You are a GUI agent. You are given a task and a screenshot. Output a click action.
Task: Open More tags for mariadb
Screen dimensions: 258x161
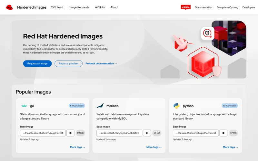(154, 147)
